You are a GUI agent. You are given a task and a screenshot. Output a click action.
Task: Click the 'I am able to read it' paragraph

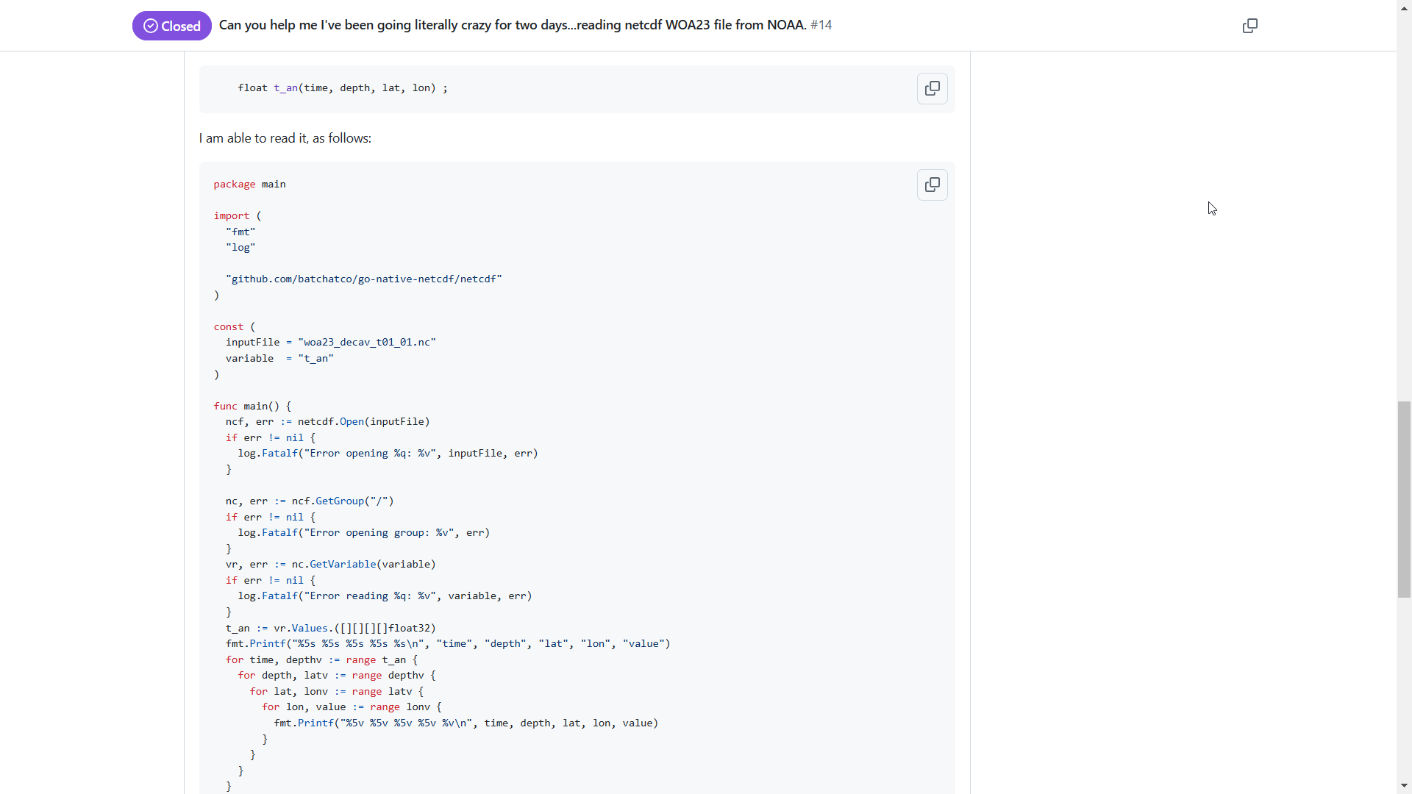coord(285,138)
